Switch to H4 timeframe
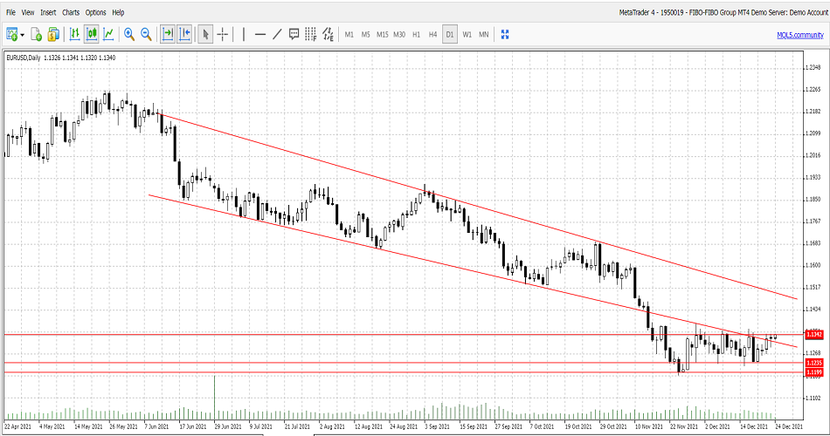The image size is (830, 436). (433, 34)
